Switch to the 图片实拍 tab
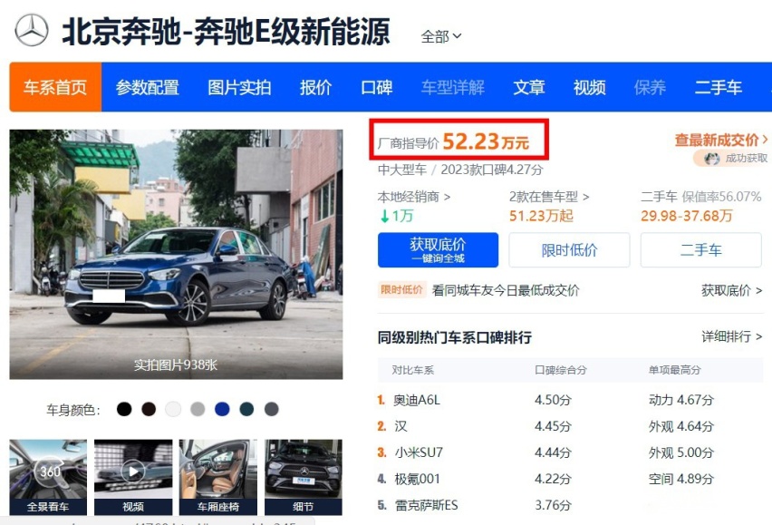 point(239,87)
